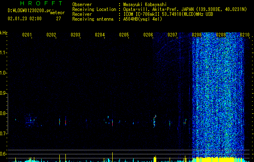254x162 pixels.
Task: Click the 0204 time marker
Action: [x=100, y=35]
